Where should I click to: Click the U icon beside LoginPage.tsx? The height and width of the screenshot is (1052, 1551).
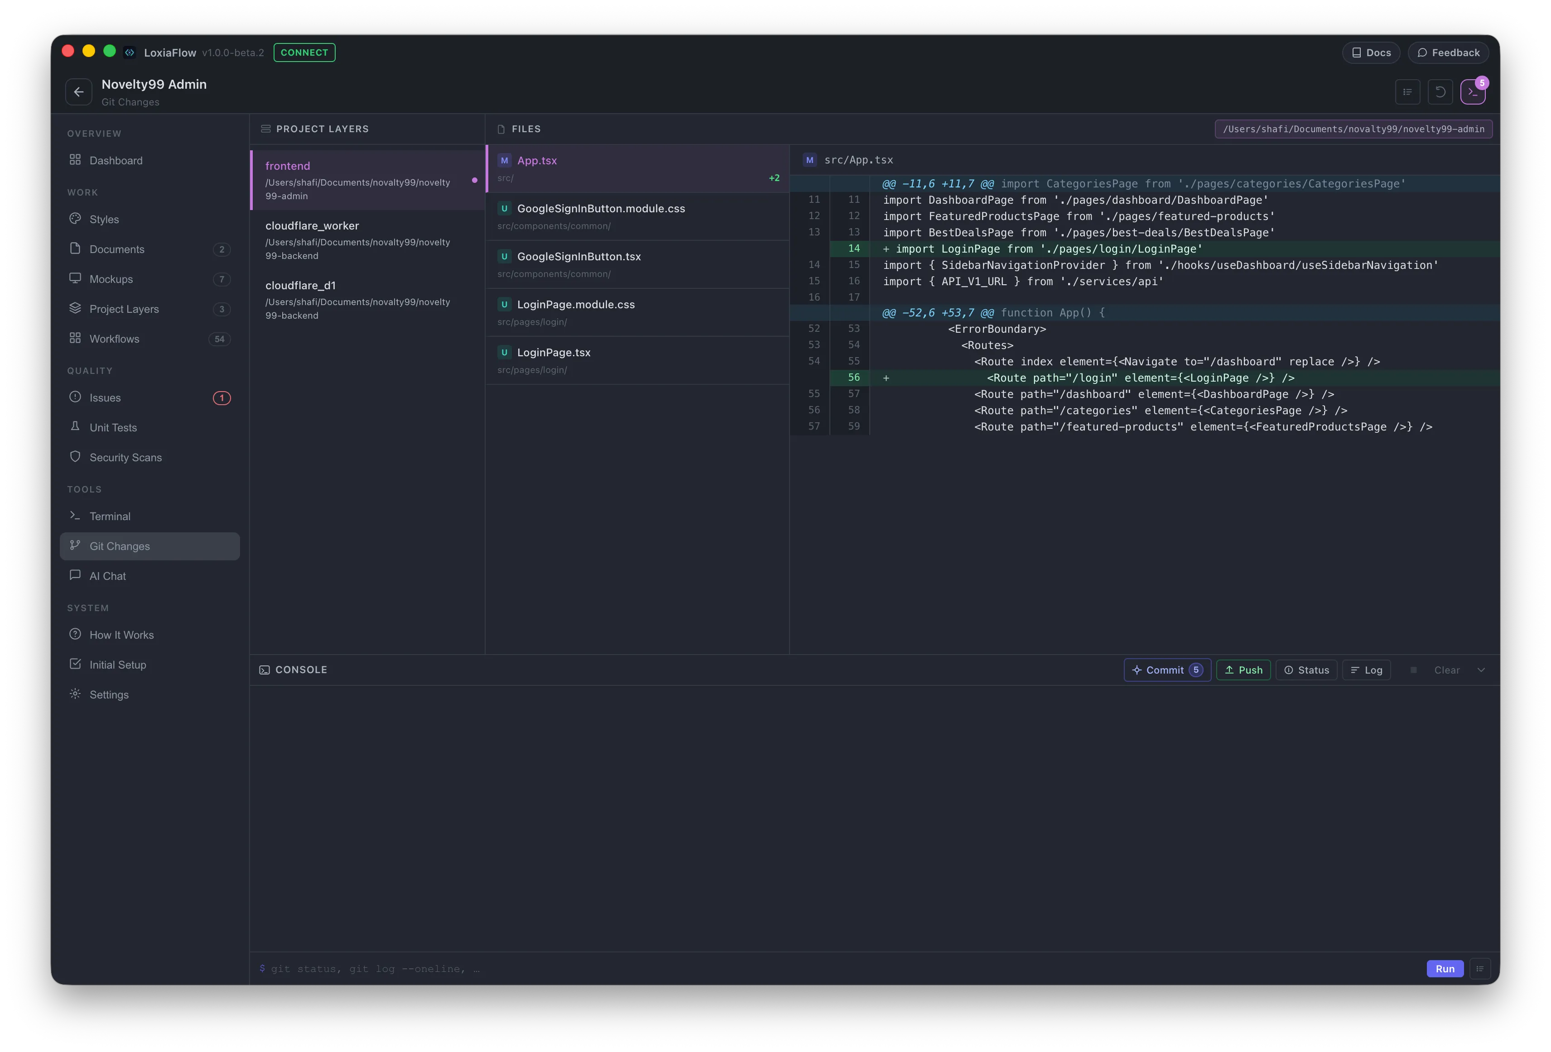click(x=505, y=353)
